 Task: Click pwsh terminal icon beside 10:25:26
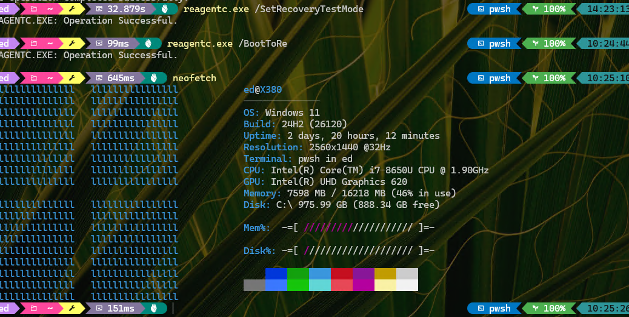point(481,308)
